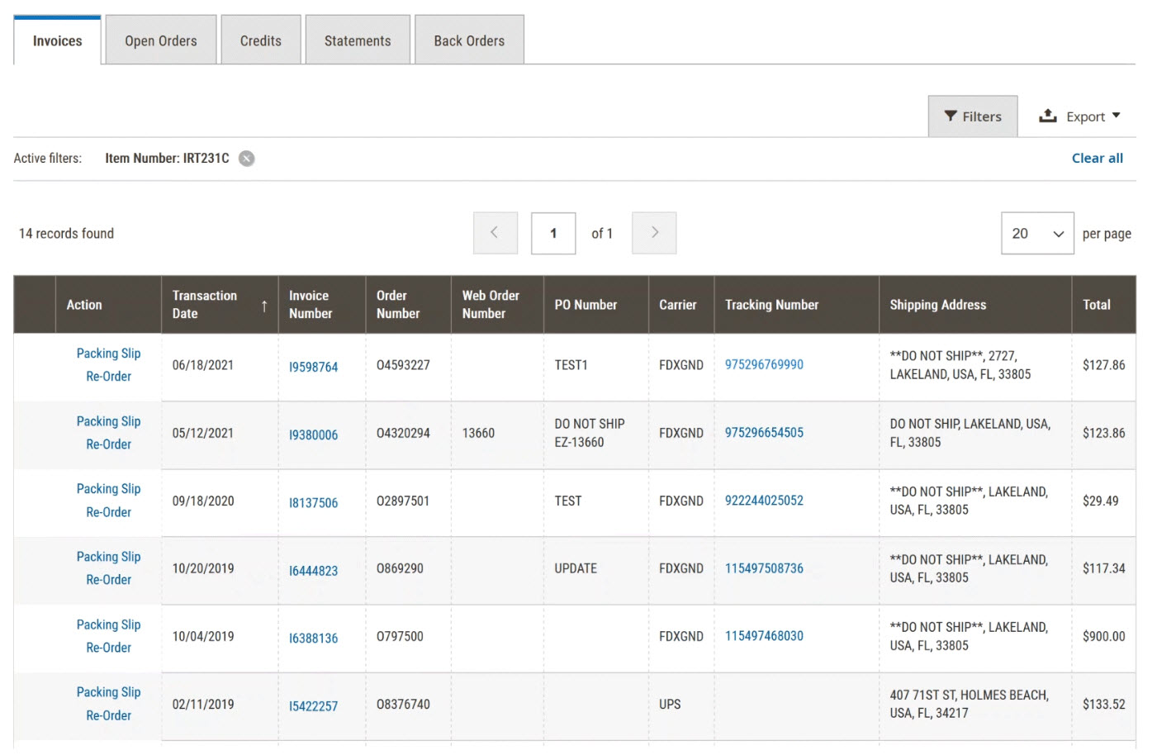Switch to the Open Orders tab
This screenshot has height=755, width=1157.
[161, 40]
